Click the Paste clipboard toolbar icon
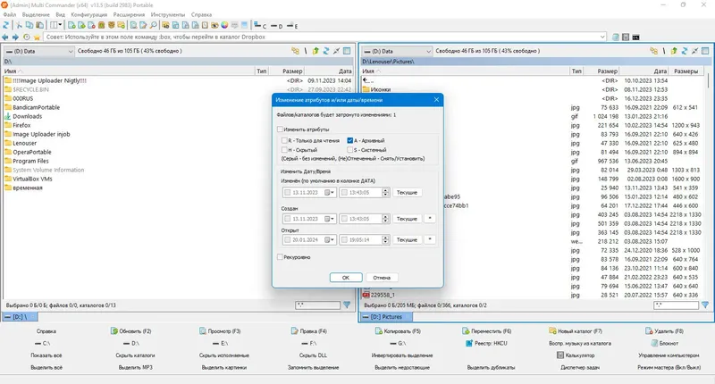 (39, 26)
